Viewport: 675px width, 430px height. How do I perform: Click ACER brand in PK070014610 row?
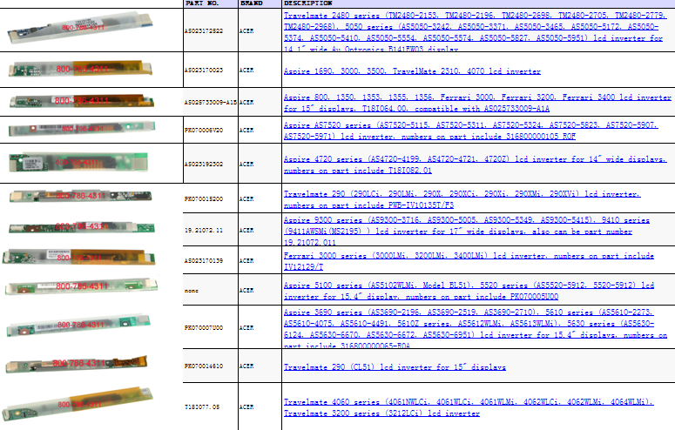click(246, 366)
